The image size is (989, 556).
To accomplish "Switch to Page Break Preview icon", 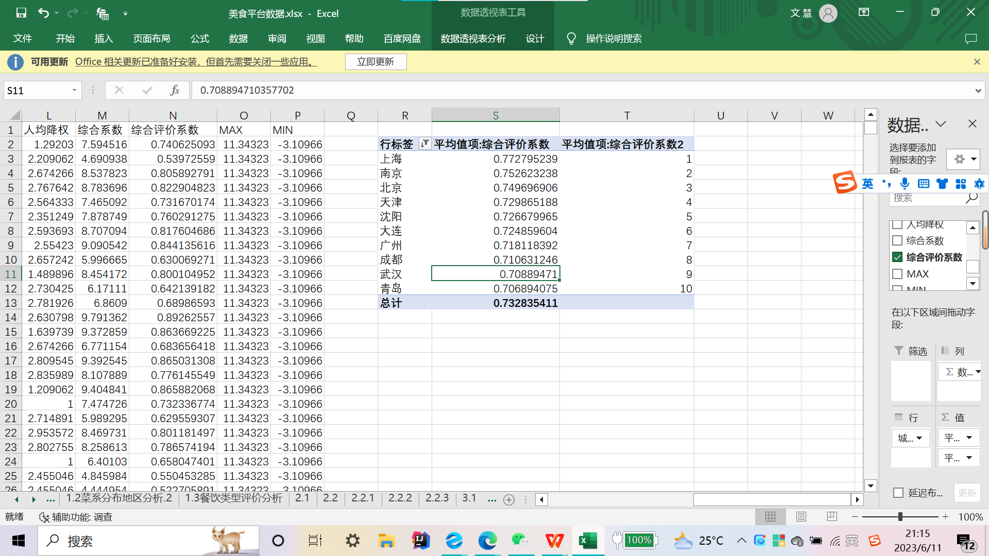I will point(831,516).
